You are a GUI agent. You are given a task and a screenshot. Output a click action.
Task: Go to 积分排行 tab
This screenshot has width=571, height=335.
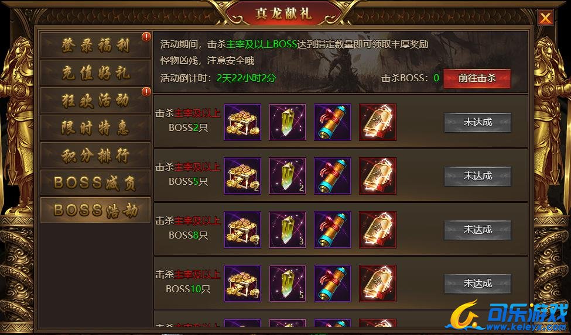(95, 156)
